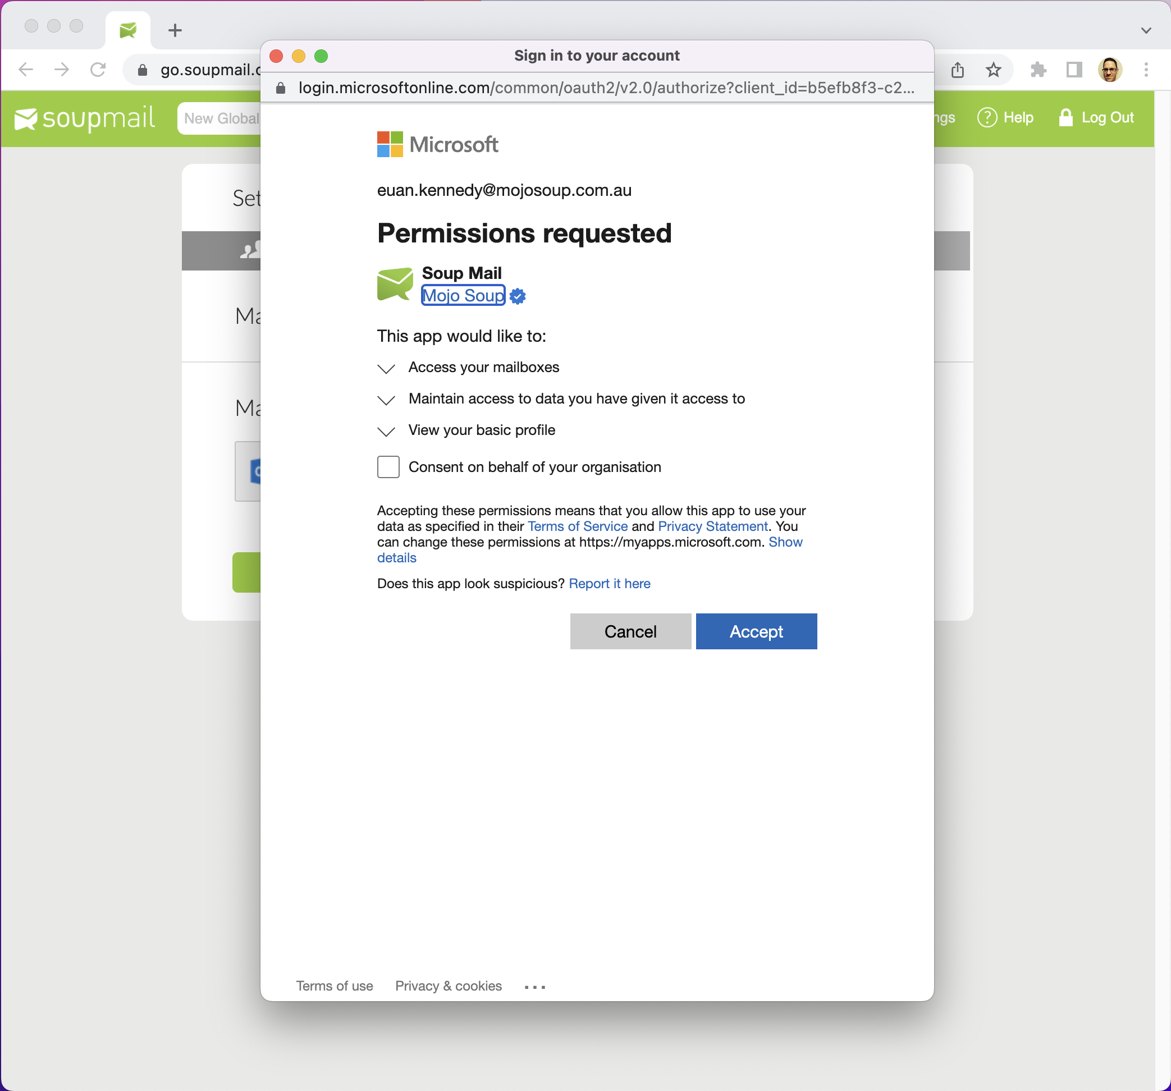Click the browser back arrow

(x=25, y=70)
